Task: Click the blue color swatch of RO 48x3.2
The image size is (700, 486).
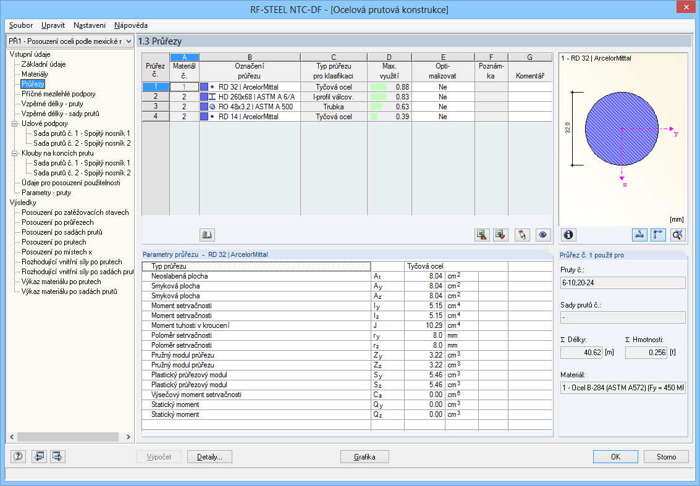Action: point(204,107)
